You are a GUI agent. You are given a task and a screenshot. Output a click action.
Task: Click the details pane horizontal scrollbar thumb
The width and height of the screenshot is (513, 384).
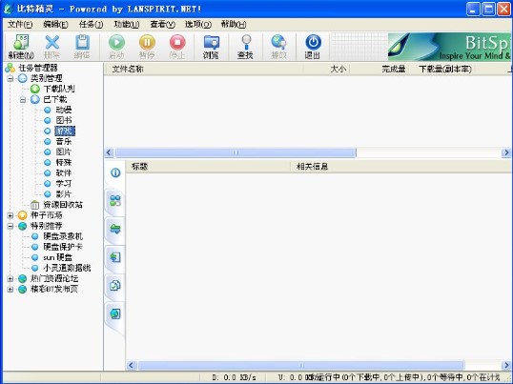click(x=301, y=365)
